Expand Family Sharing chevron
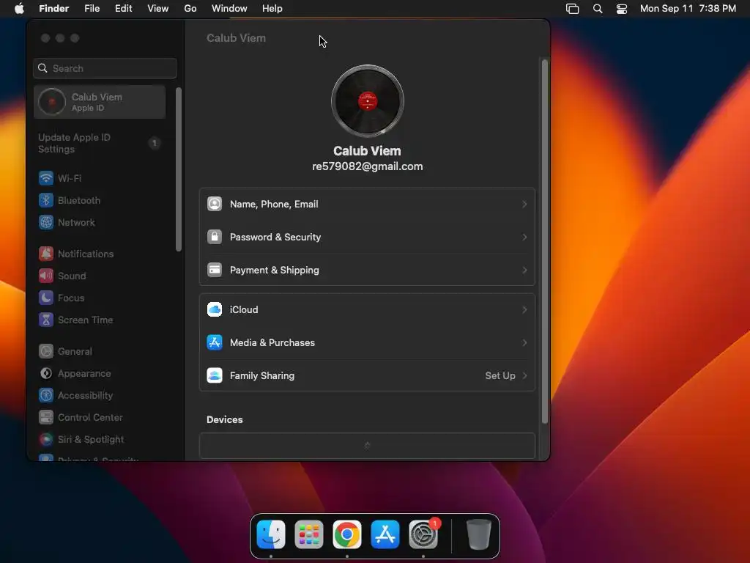 pyautogui.click(x=524, y=376)
